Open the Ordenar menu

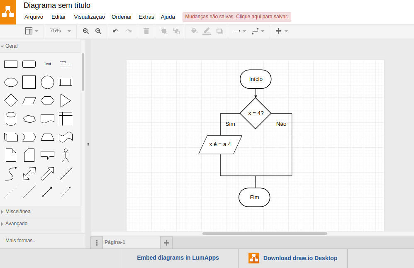(122, 17)
